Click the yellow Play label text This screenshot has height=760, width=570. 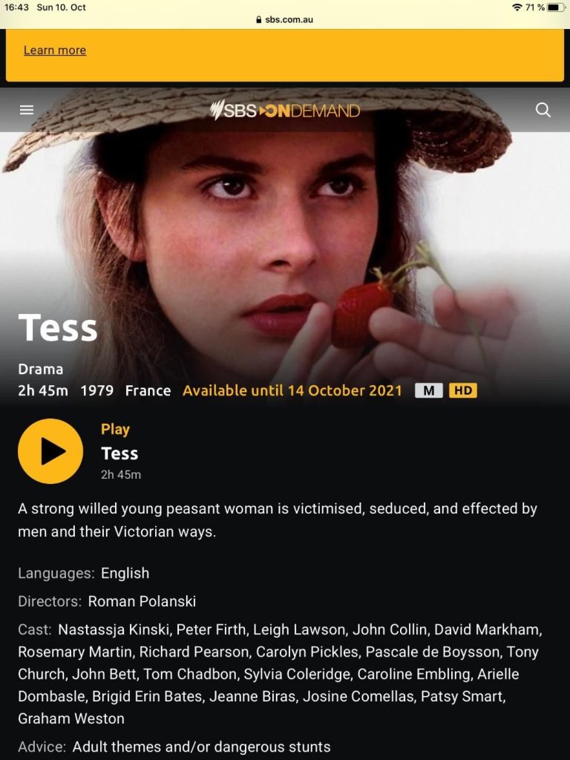point(115,430)
